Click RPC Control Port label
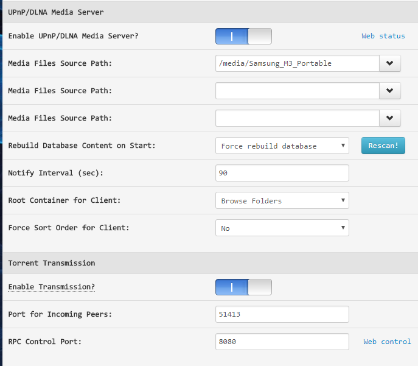The height and width of the screenshot is (366, 418). 45,342
